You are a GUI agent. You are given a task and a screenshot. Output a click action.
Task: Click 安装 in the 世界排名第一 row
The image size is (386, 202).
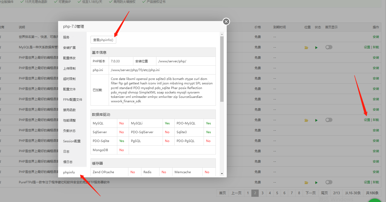coord(376,37)
